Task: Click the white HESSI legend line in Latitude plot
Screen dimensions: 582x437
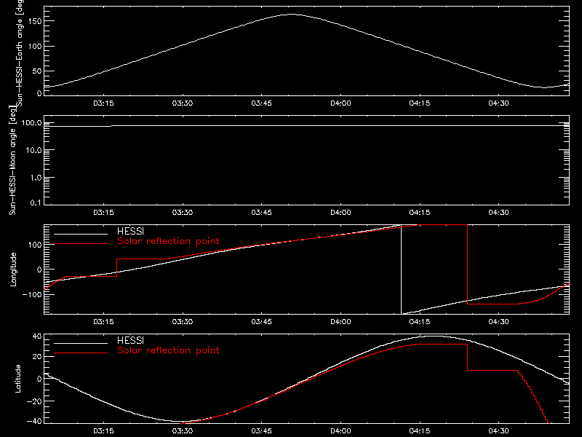Action: click(x=81, y=343)
